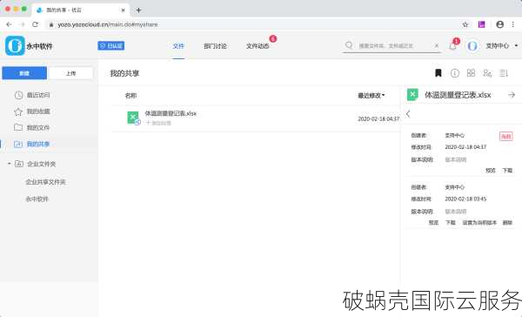Switch to the 文件 tab
The image size is (522, 317).
pos(178,46)
